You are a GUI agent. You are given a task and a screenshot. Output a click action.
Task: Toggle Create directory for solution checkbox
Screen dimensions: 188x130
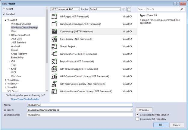tap(137, 115)
